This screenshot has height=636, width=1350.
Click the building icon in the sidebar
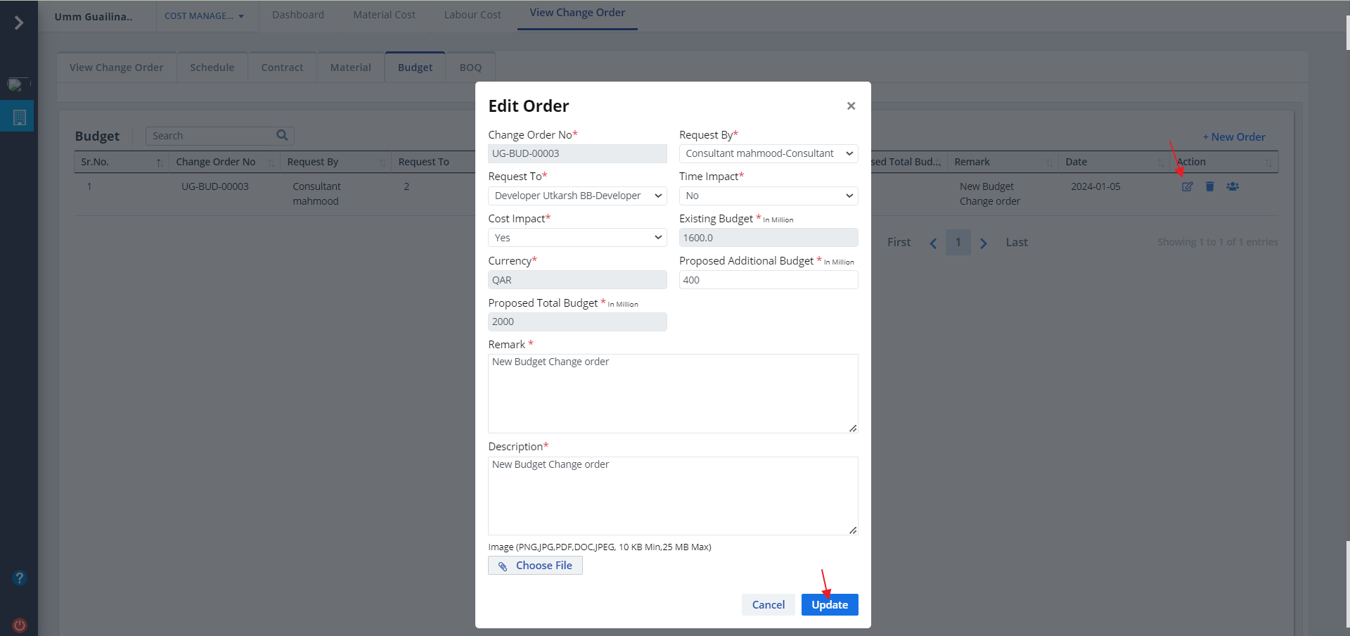click(x=20, y=117)
